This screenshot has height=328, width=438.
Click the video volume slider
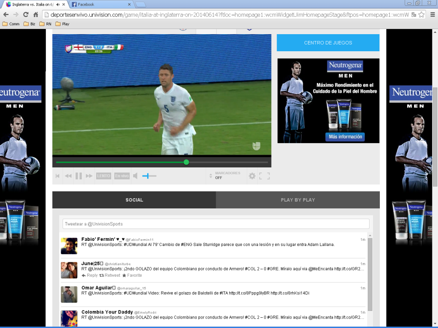150,176
